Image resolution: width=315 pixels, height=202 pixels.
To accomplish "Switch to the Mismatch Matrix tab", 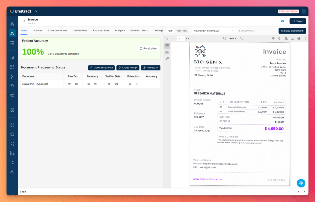I will pyautogui.click(x=139, y=30).
